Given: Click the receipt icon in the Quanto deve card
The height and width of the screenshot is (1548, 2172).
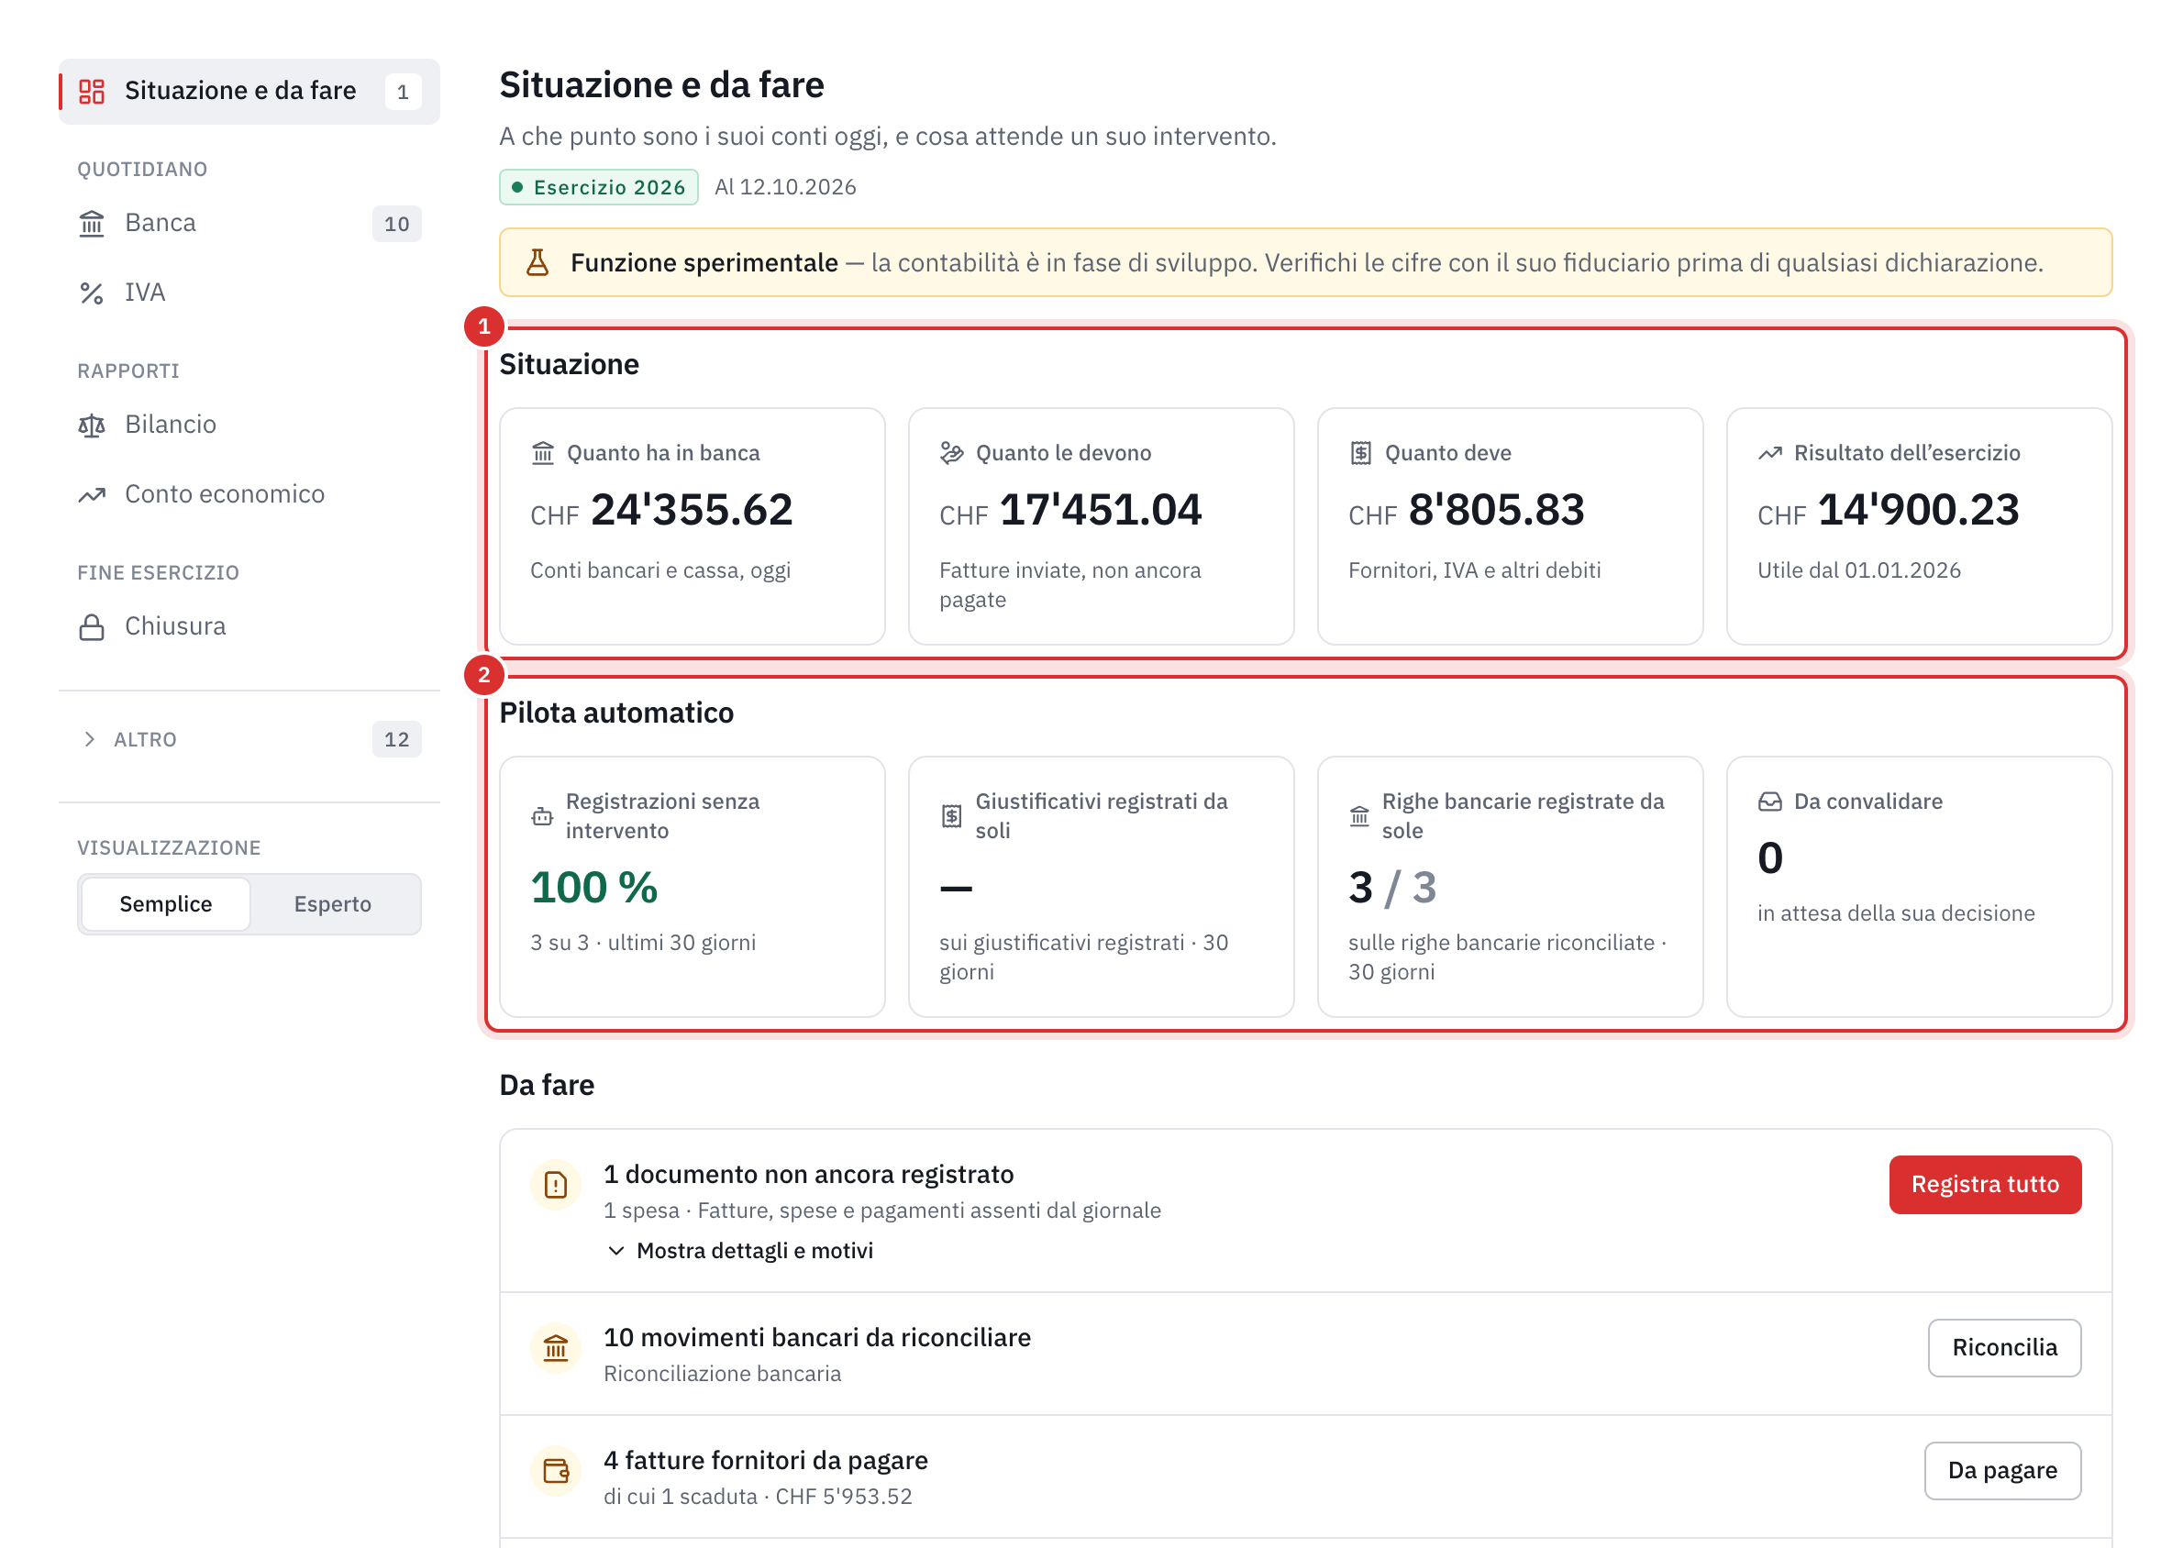Looking at the screenshot, I should (x=1360, y=453).
